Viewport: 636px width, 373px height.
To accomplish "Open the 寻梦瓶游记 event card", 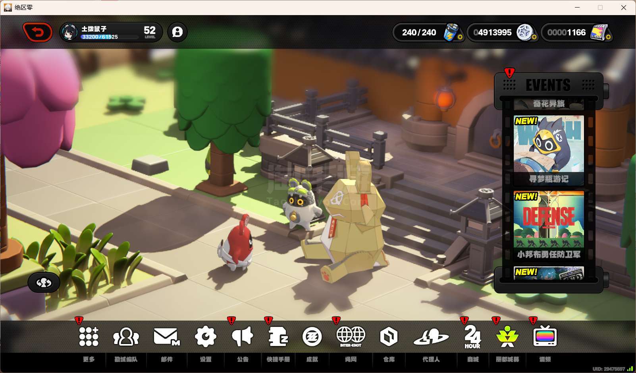I will coord(549,151).
